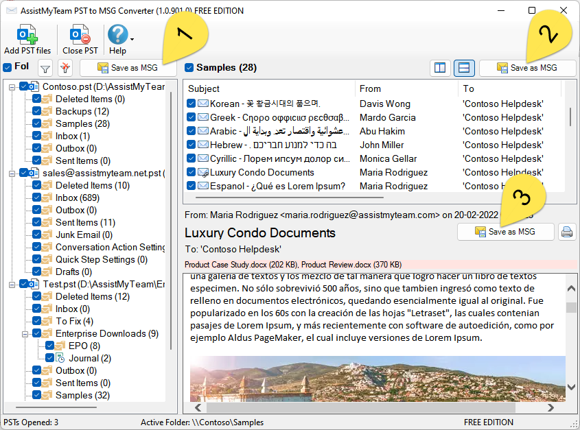Viewport: 580px width, 430px height.
Task: Click Save as MSG in the preview header
Action: point(505,232)
